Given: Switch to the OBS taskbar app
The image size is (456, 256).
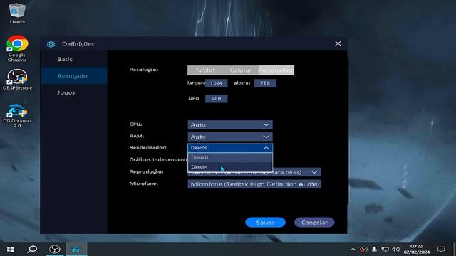Looking at the screenshot, I should [55, 250].
